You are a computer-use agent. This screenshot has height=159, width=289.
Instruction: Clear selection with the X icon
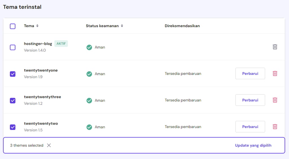pos(49,145)
